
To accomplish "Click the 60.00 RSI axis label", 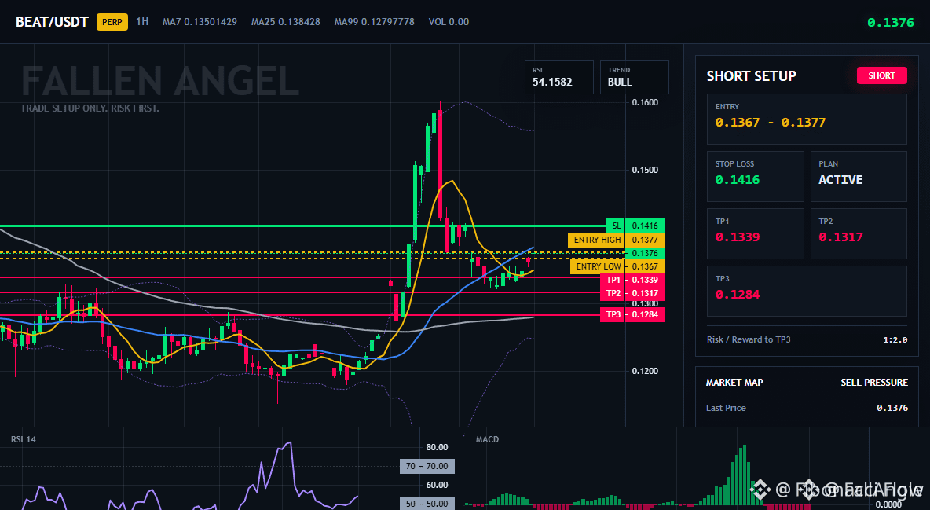I will coord(438,485).
